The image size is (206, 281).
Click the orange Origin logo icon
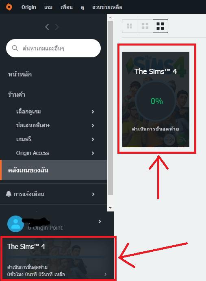click(x=9, y=7)
